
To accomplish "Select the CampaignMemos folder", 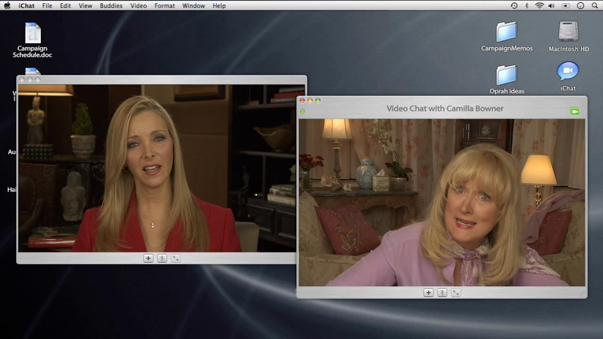I will (x=507, y=36).
